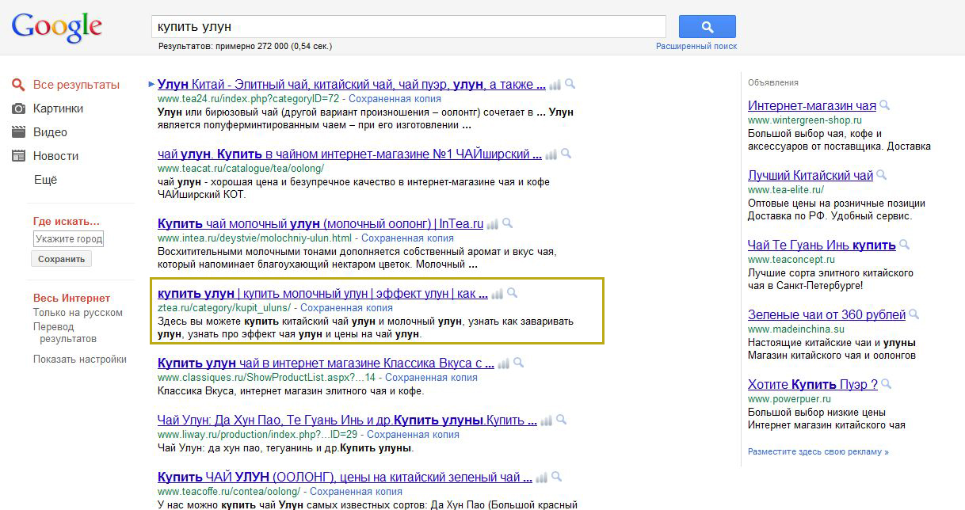Click bars icon on ЧАЙширский result
This screenshot has width=965, height=510.
pos(551,154)
